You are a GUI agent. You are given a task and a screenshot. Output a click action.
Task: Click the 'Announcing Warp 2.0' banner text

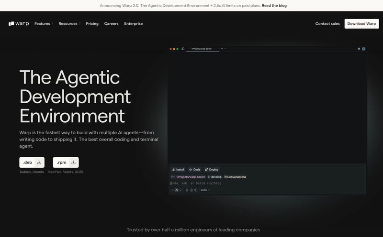180,6
